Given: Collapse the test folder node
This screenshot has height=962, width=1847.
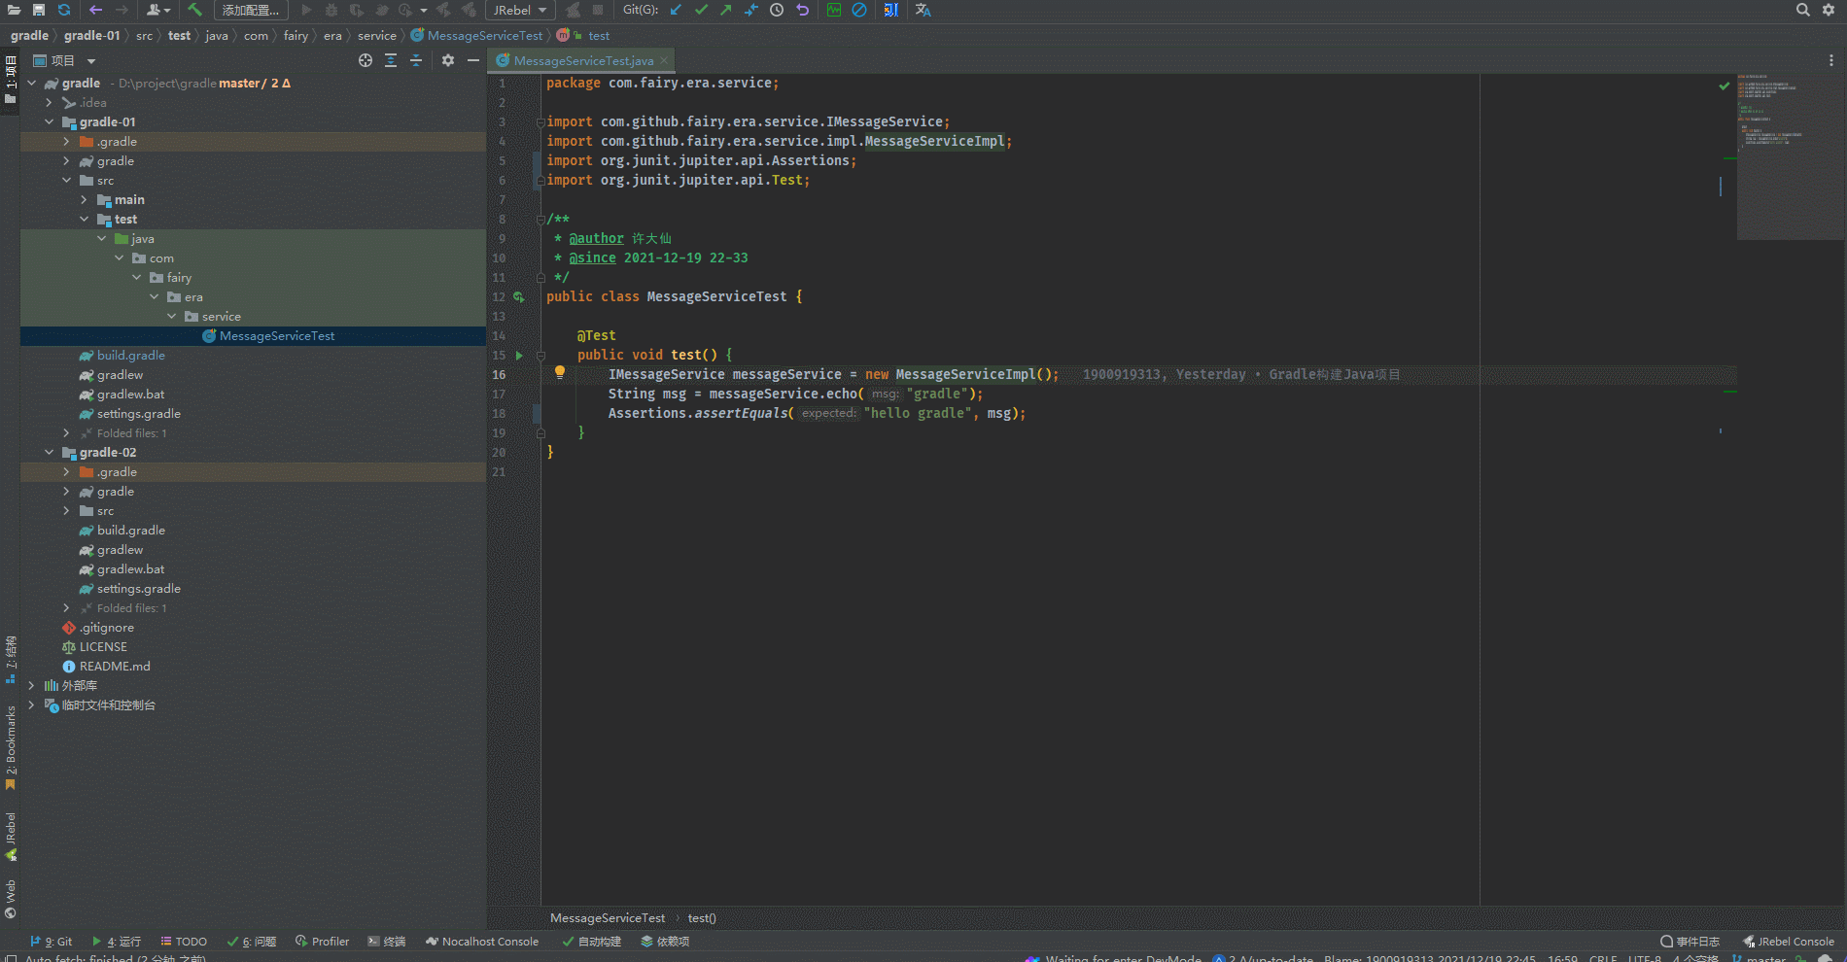Looking at the screenshot, I should tap(85, 220).
